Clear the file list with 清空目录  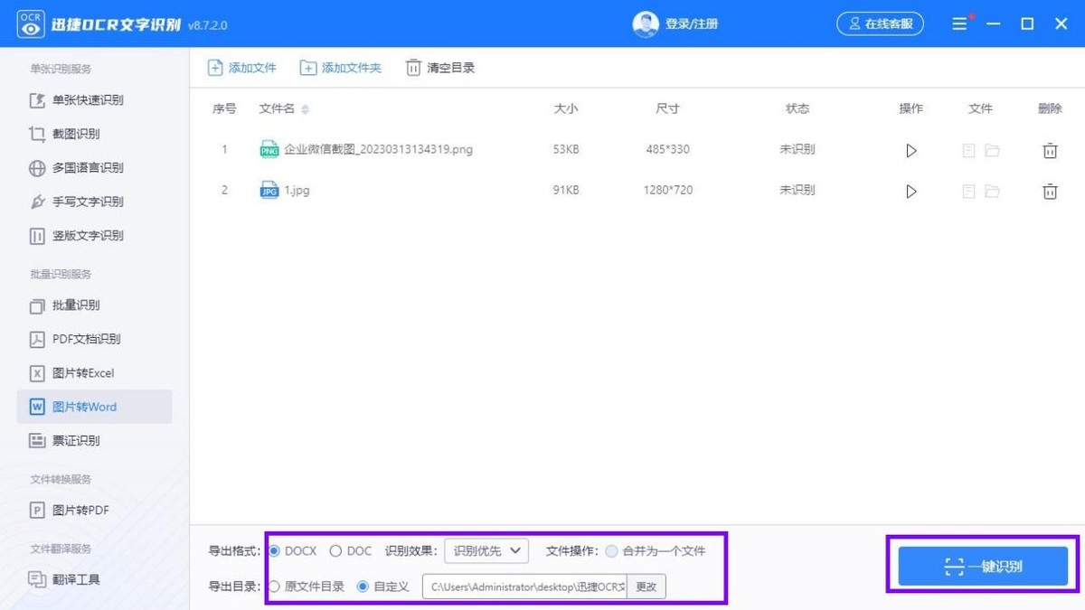[x=439, y=67]
